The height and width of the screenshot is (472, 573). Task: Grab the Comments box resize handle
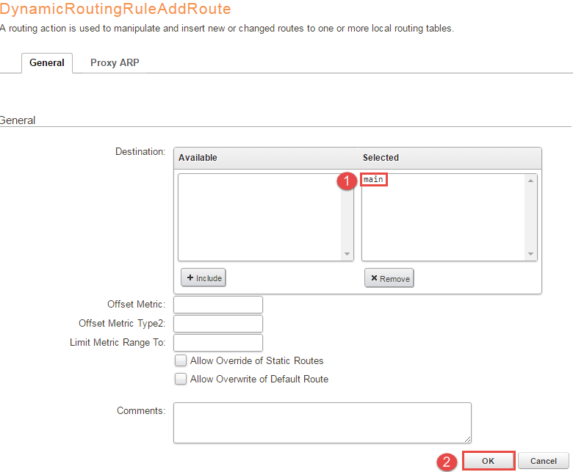click(x=467, y=439)
